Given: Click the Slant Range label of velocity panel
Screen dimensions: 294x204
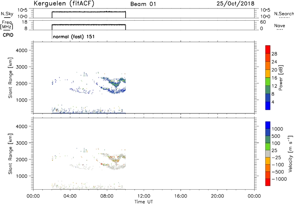Looking at the screenshot, I should click(10, 154).
